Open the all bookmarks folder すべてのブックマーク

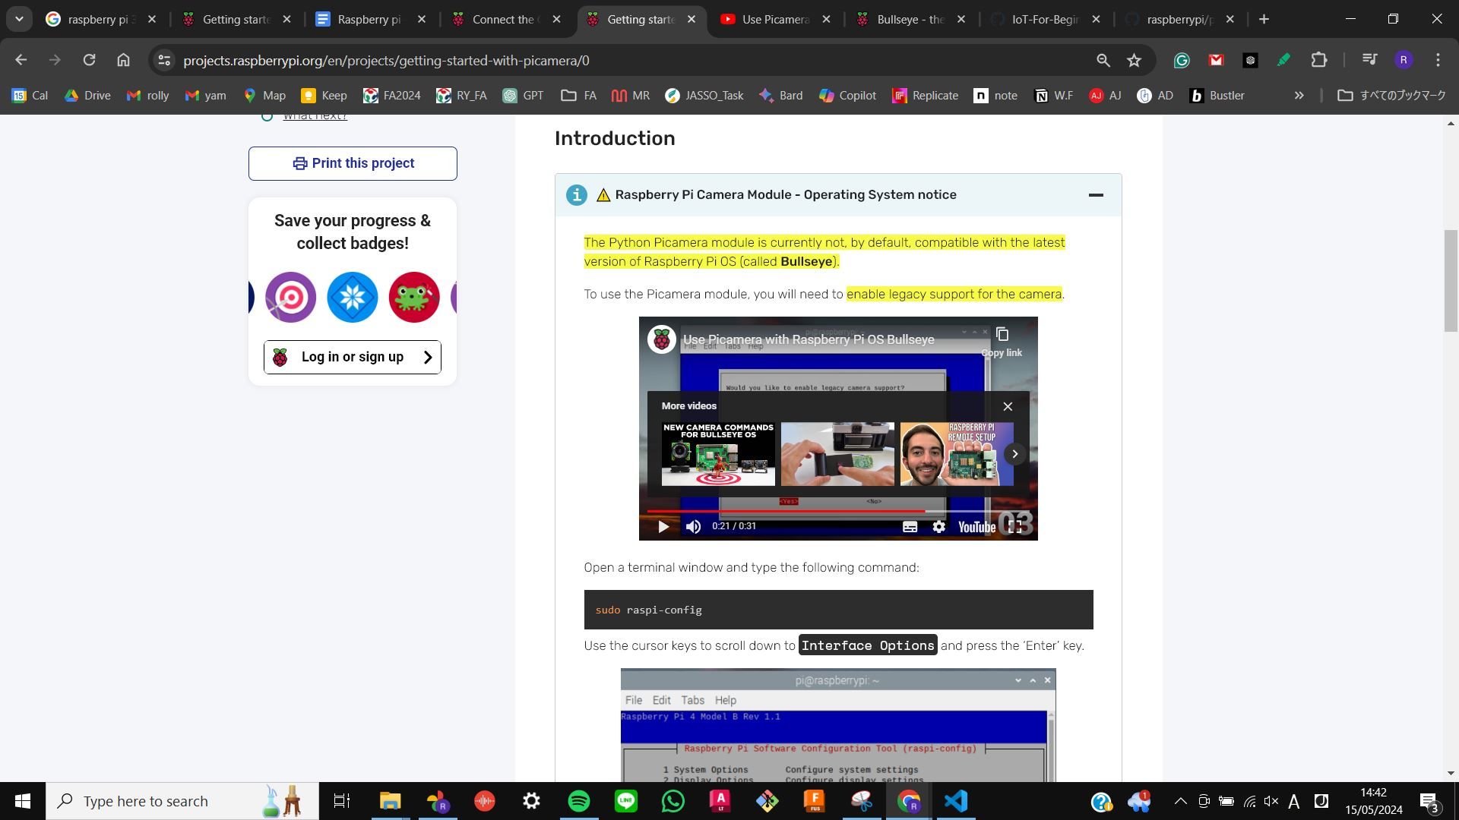(x=1392, y=96)
